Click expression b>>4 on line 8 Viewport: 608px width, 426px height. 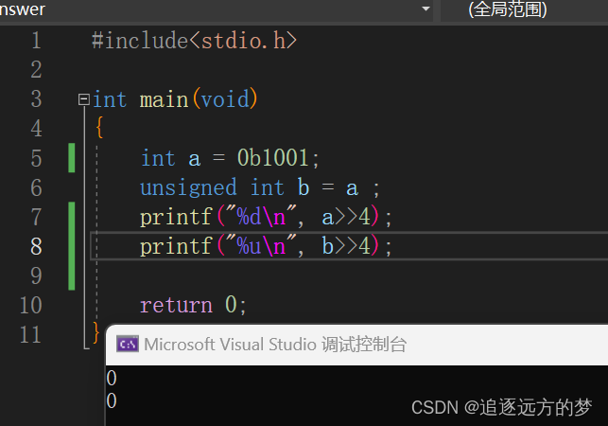coord(346,246)
